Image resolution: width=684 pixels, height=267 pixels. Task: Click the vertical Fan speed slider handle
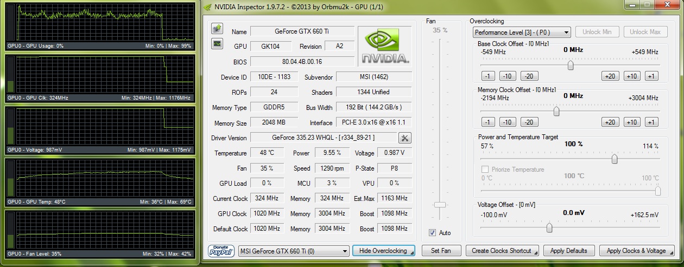[x=440, y=205]
